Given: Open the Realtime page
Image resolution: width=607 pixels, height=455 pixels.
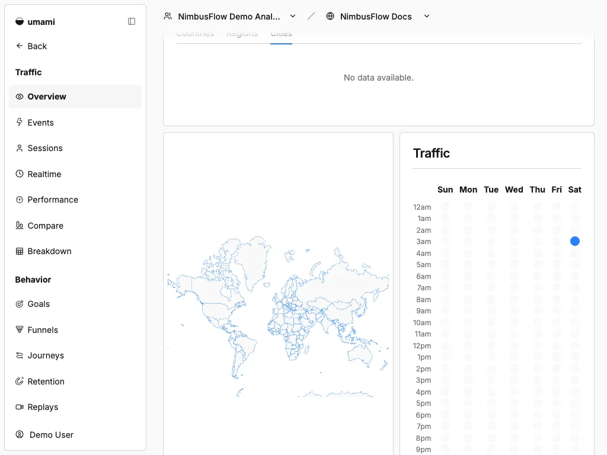Looking at the screenshot, I should (x=75, y=174).
